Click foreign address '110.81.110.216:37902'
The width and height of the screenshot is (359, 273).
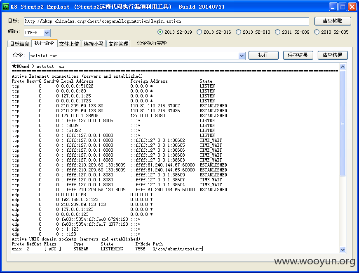155,106
